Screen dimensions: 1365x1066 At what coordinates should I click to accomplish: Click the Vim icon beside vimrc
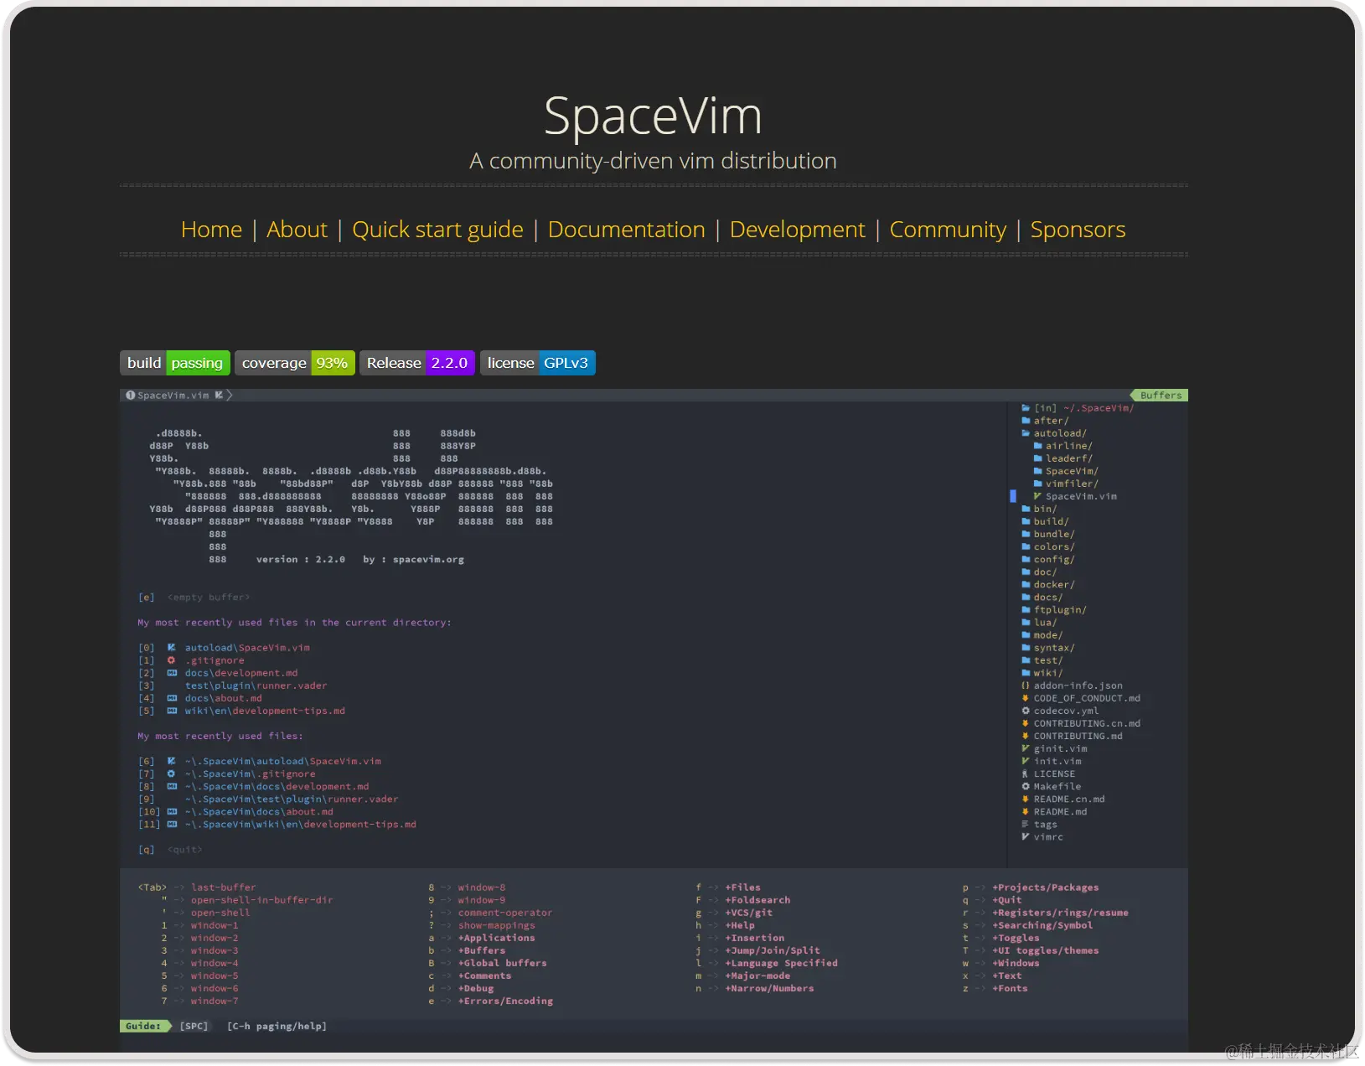1026,837
